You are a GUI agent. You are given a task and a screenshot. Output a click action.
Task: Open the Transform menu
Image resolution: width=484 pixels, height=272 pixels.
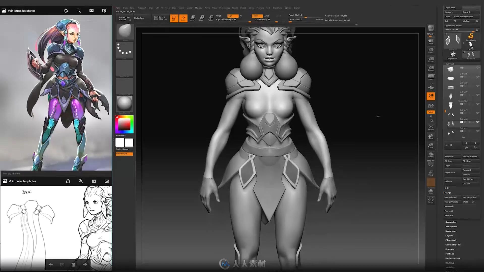click(277, 8)
